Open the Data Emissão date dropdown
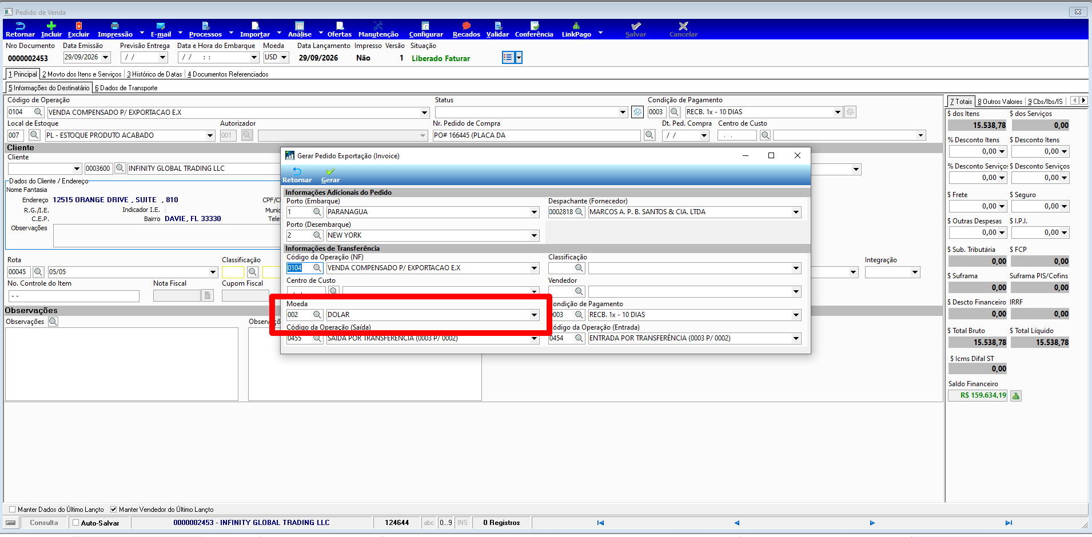 (x=105, y=57)
